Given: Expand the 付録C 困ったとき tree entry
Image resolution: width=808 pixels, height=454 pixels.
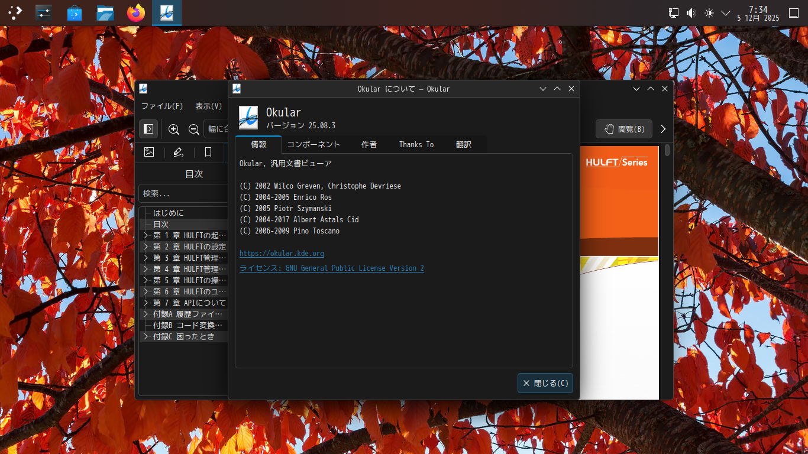Looking at the screenshot, I should click(146, 336).
